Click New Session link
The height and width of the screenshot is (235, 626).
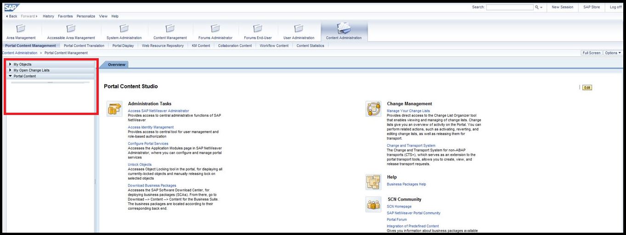(562, 7)
